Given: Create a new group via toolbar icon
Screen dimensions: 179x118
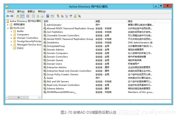Looking at the screenshot, I should (x=62, y=16).
